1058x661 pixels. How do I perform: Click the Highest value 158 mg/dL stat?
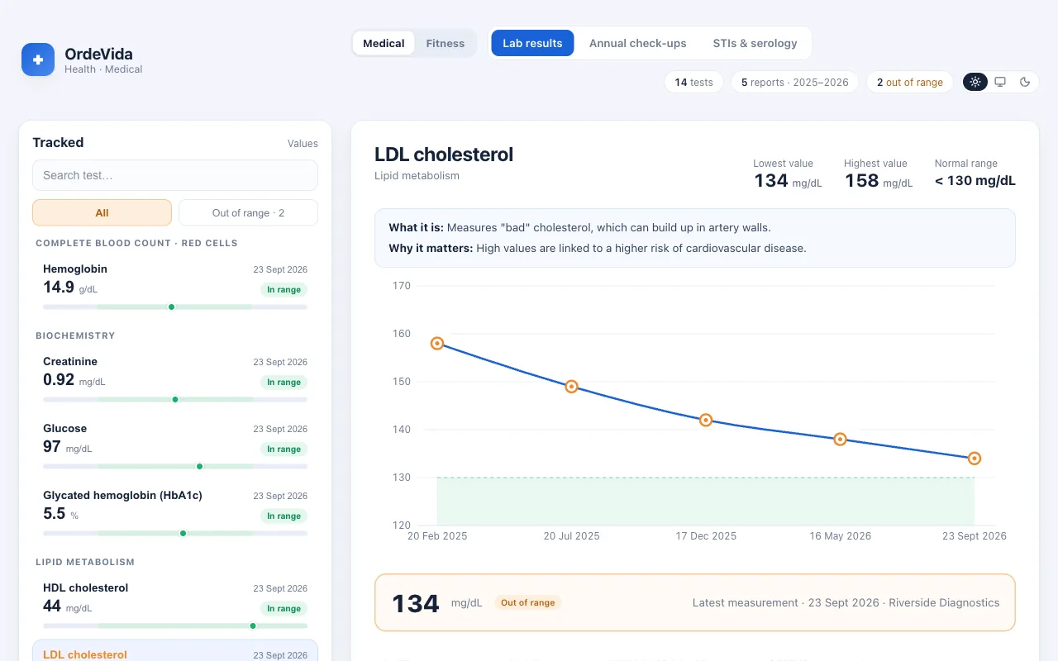(x=879, y=174)
